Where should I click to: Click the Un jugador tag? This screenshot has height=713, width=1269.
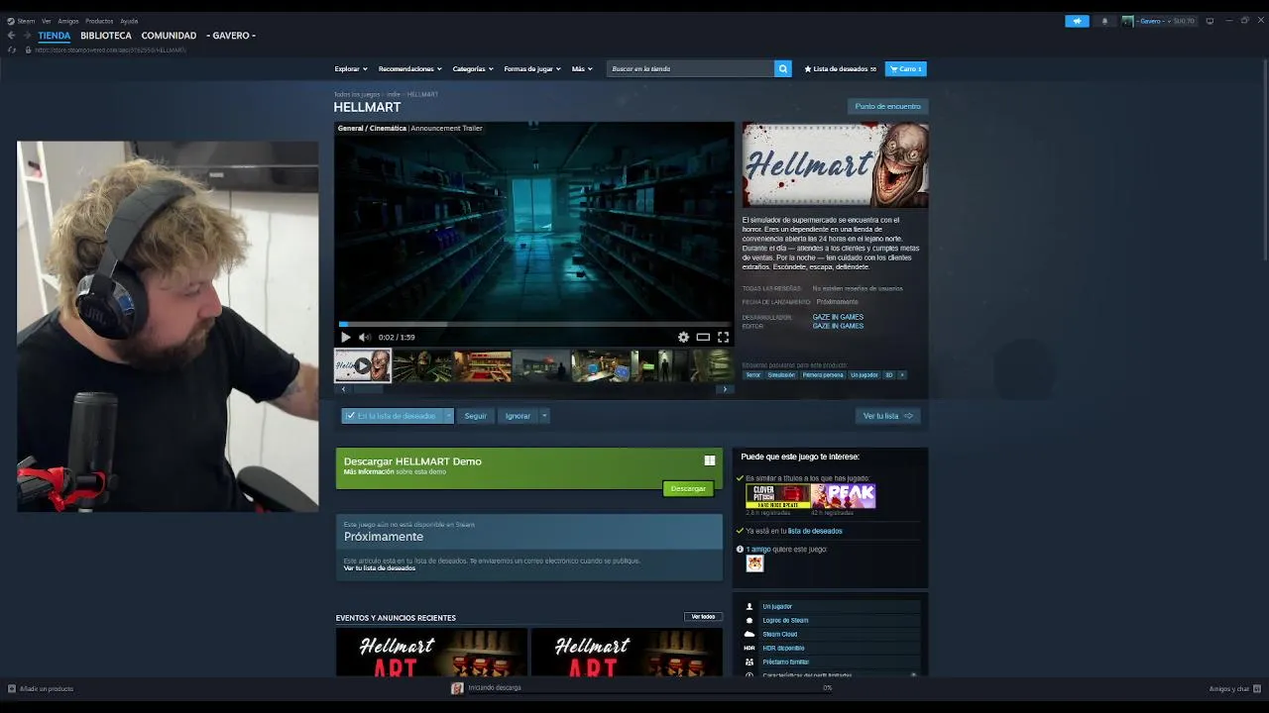tap(865, 375)
